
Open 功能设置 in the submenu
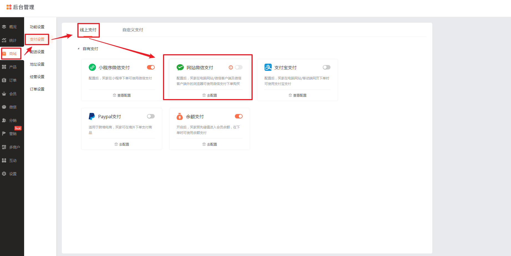(x=37, y=27)
